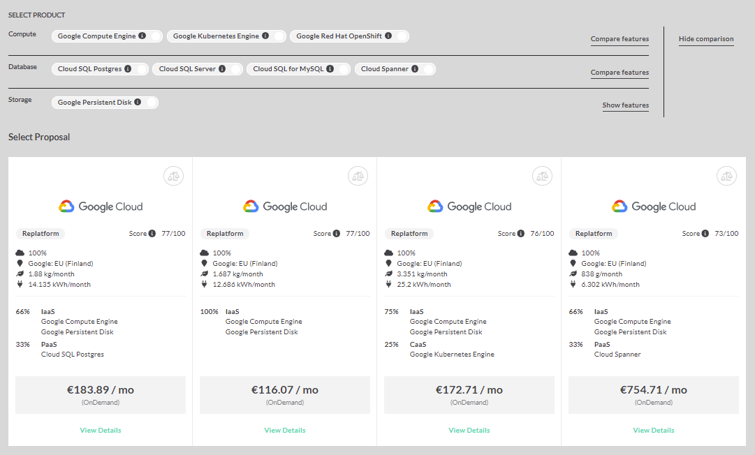The height and width of the screenshot is (455, 755).
Task: Toggle the Cloud Spanner product switch
Action: point(428,69)
